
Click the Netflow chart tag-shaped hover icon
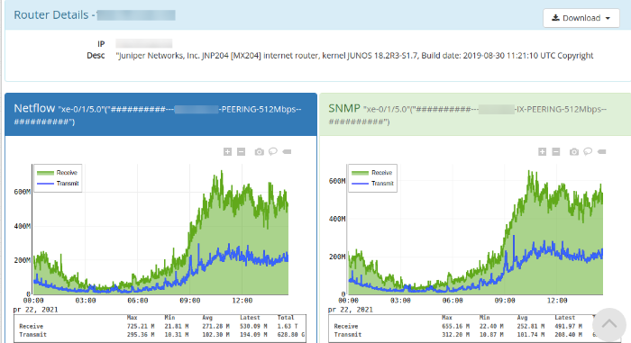287,151
